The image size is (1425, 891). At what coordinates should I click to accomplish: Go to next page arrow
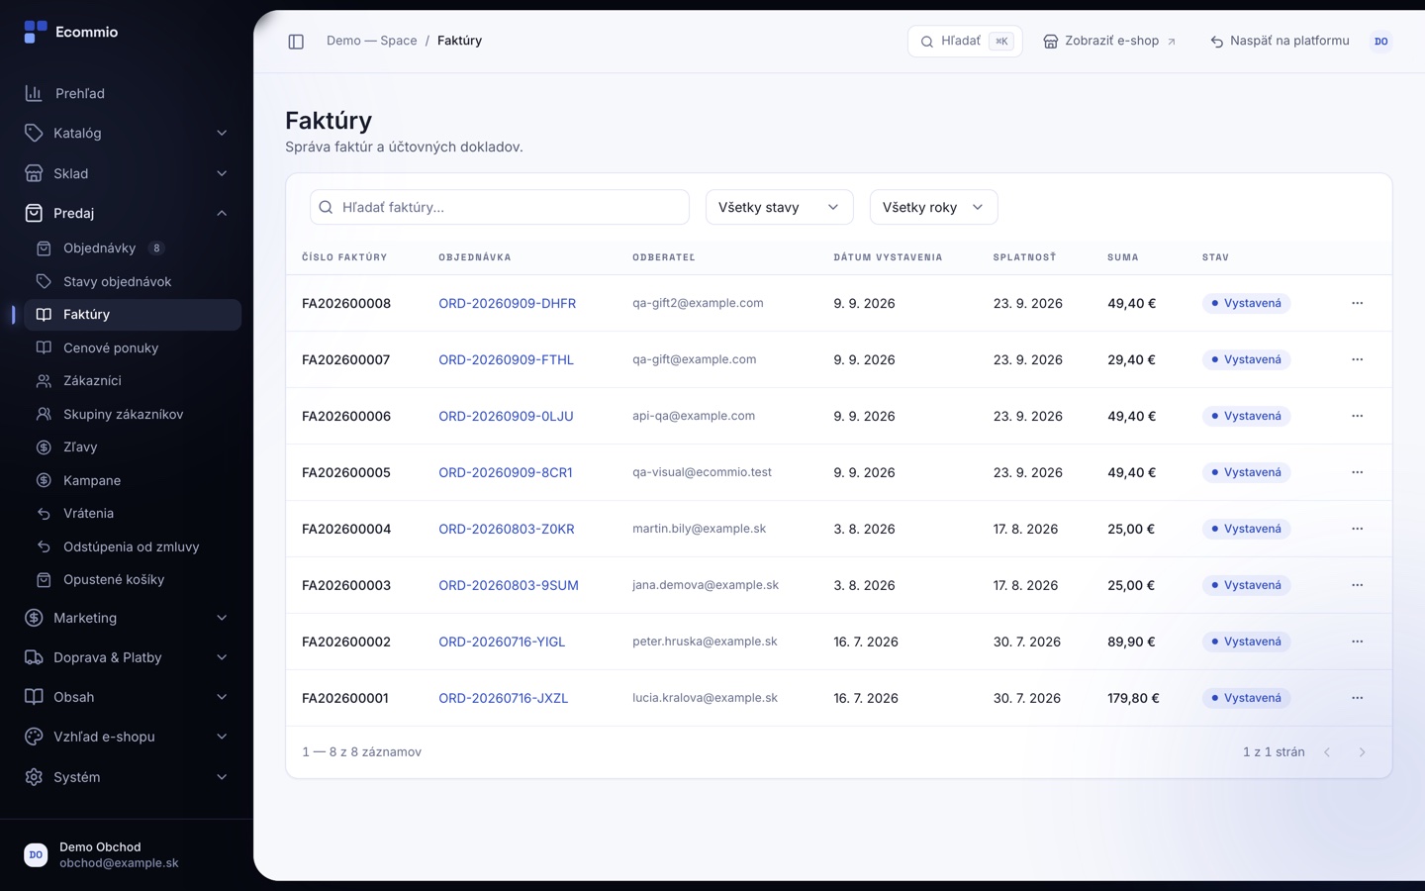[1362, 752]
